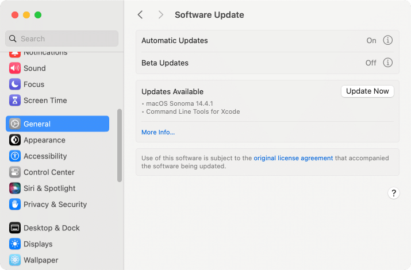Image resolution: width=411 pixels, height=270 pixels.
Task: Click the Siri & Spotlight icon
Action: coord(15,188)
